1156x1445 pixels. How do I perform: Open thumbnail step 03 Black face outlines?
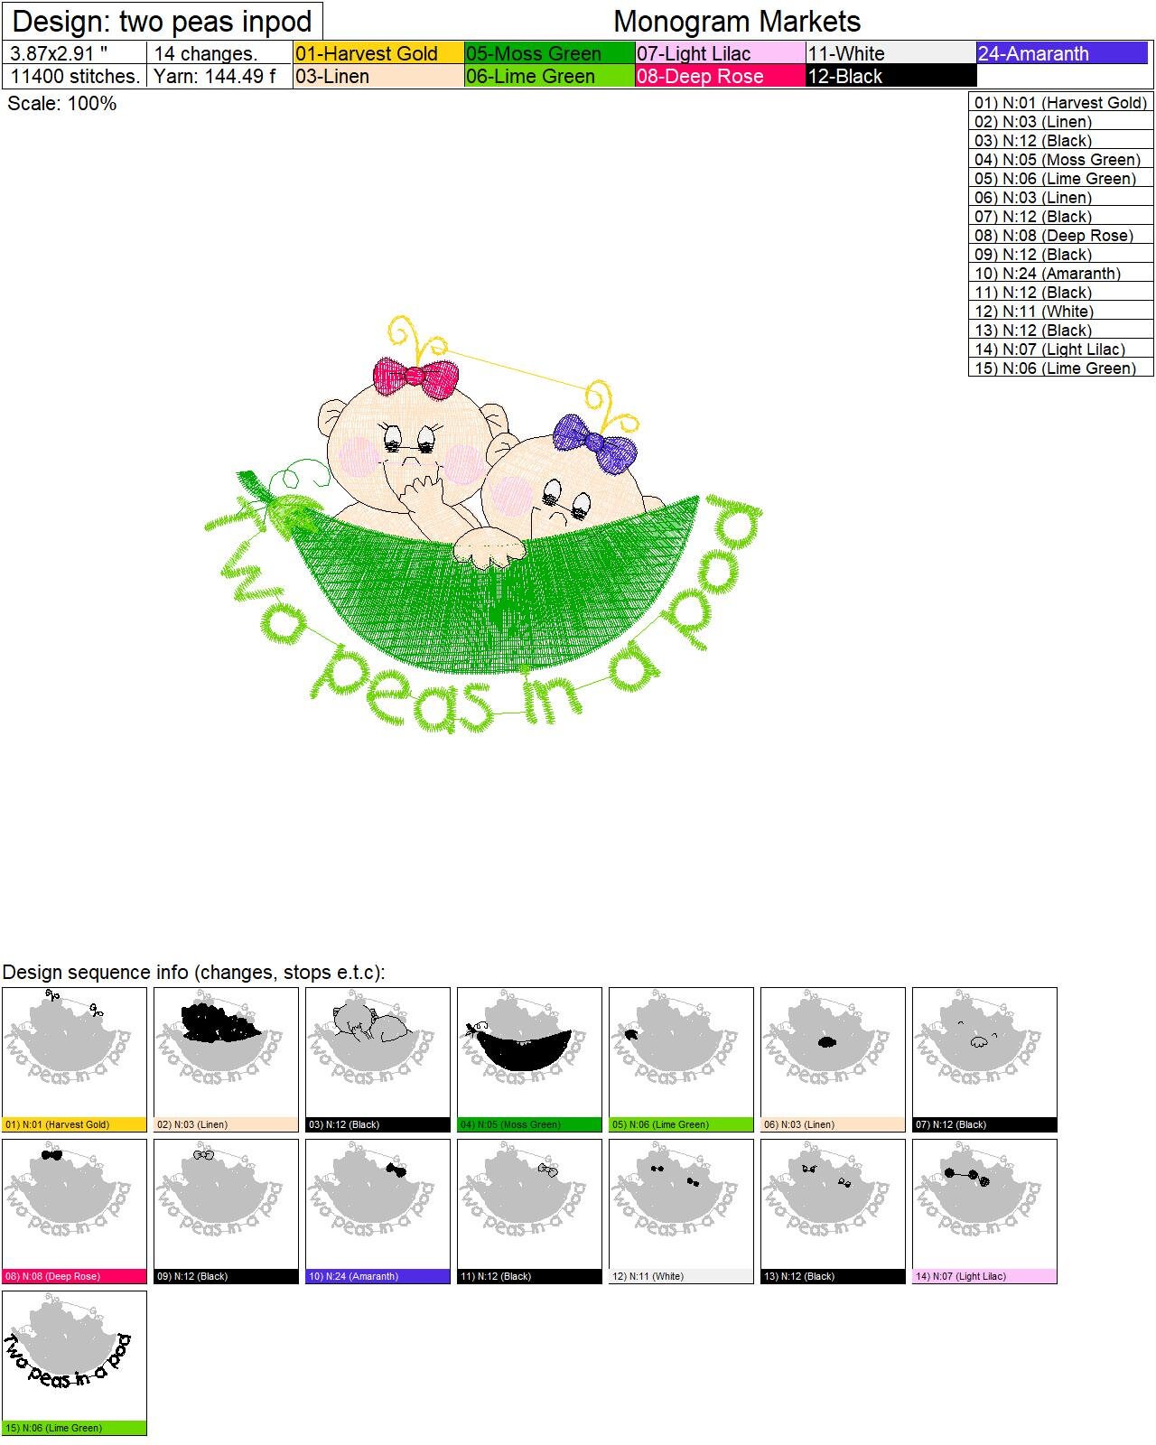[x=378, y=1059]
